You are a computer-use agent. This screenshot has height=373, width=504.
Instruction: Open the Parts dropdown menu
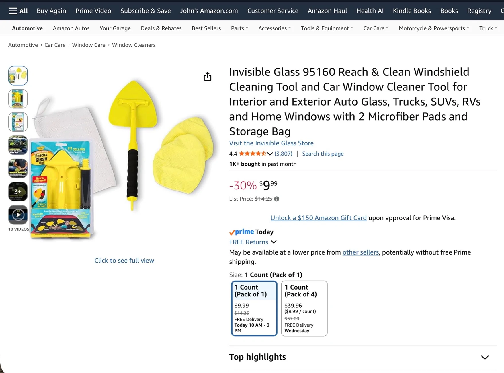[240, 28]
